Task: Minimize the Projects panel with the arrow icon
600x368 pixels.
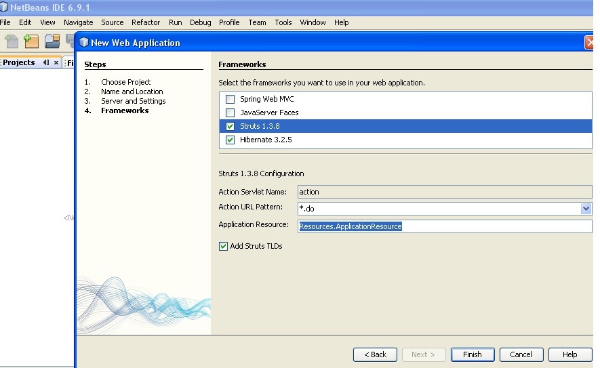Action: point(46,62)
